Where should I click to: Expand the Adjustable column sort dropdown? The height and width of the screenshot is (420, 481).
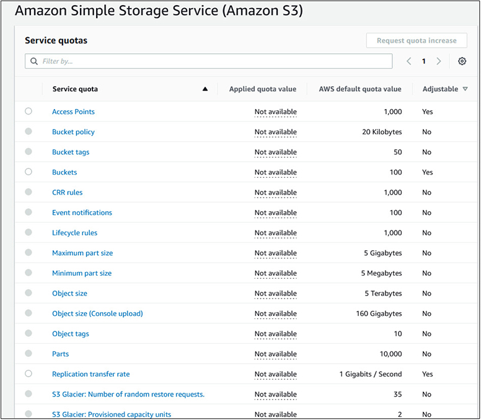click(466, 89)
